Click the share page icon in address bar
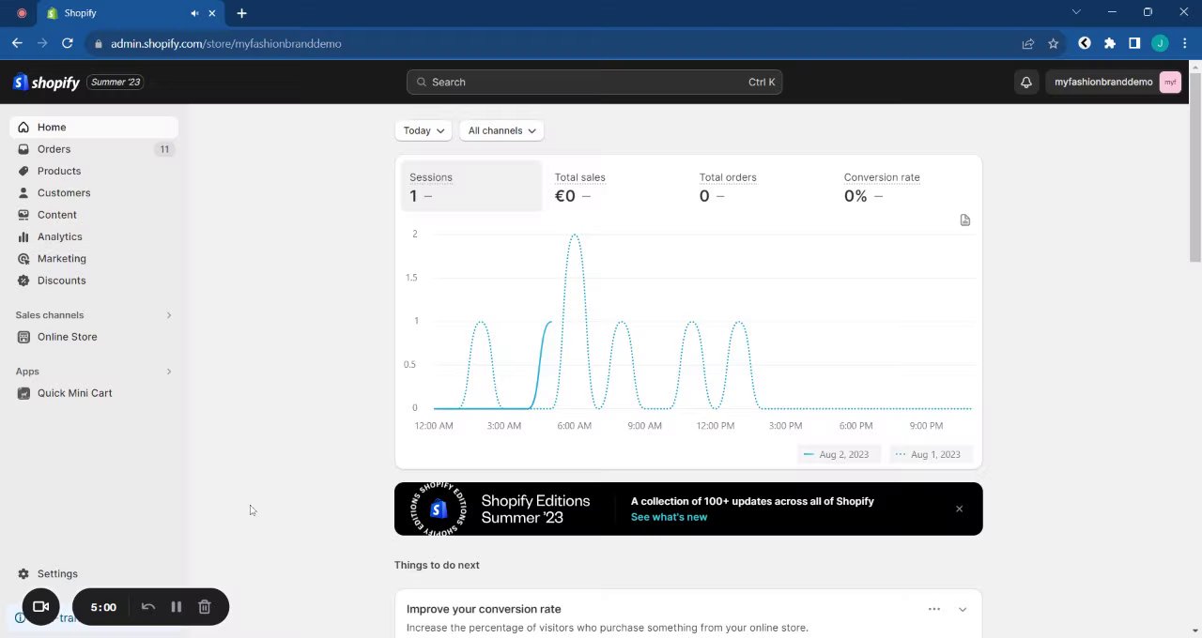 click(1028, 44)
